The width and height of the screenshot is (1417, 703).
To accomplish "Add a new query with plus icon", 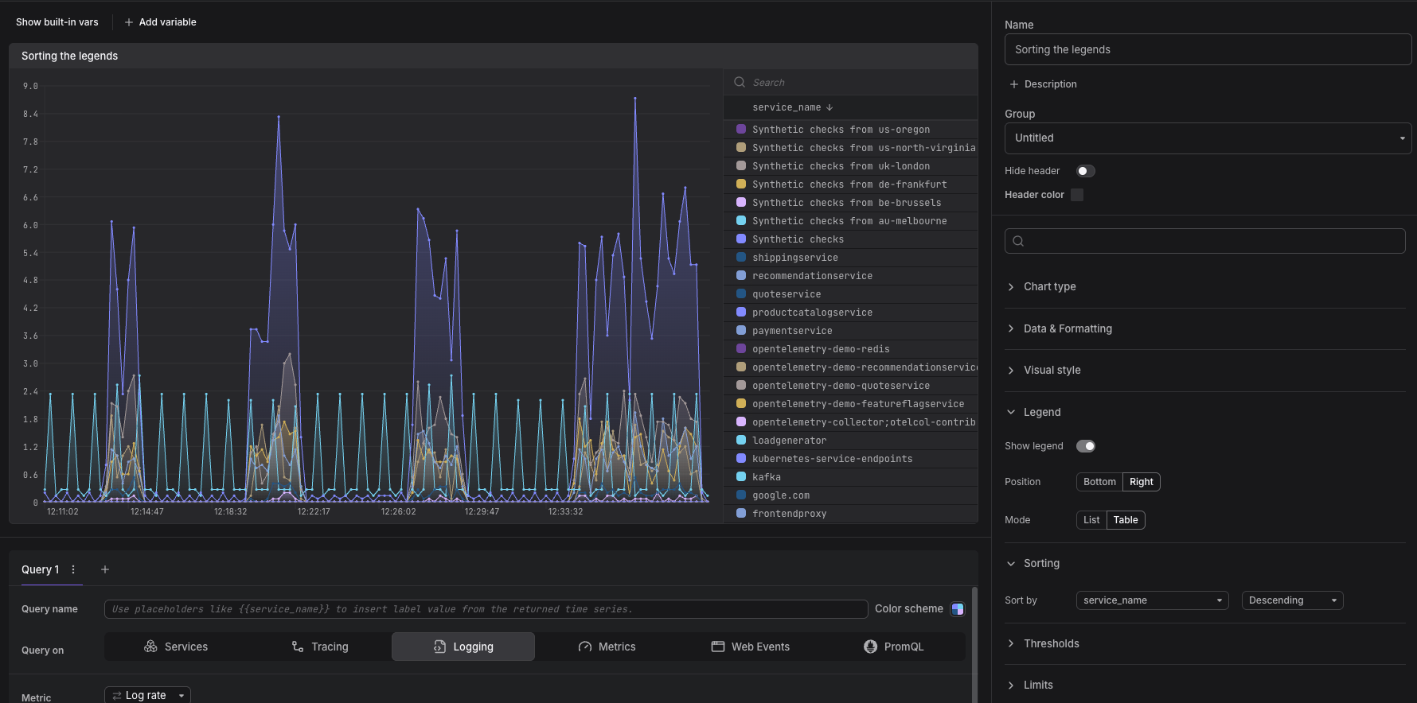I will coord(105,569).
